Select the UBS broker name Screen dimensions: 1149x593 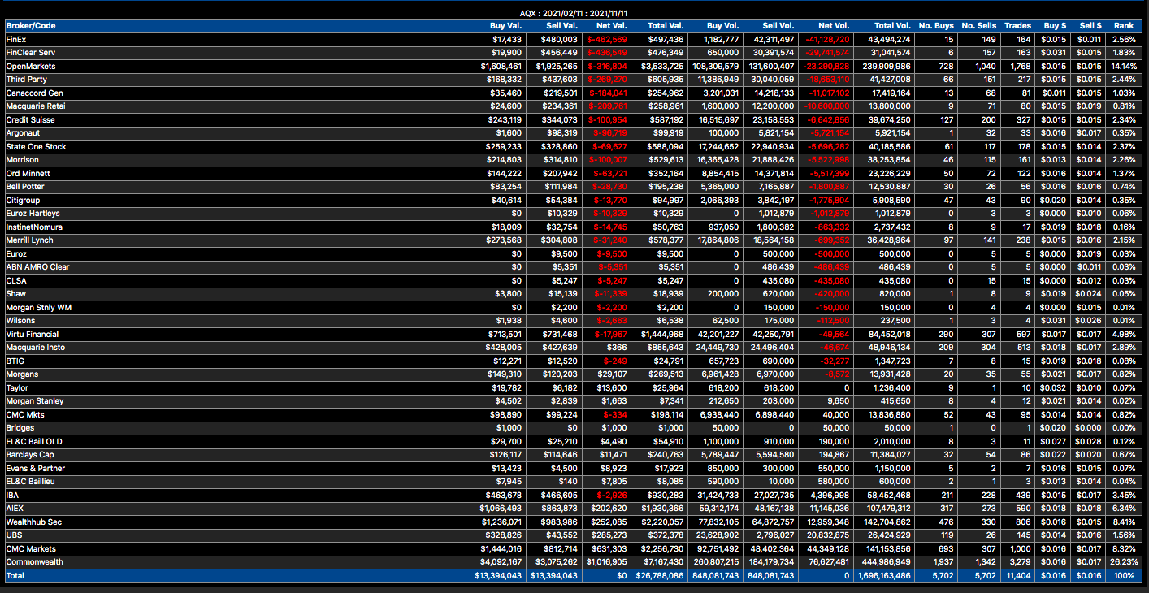click(x=13, y=535)
